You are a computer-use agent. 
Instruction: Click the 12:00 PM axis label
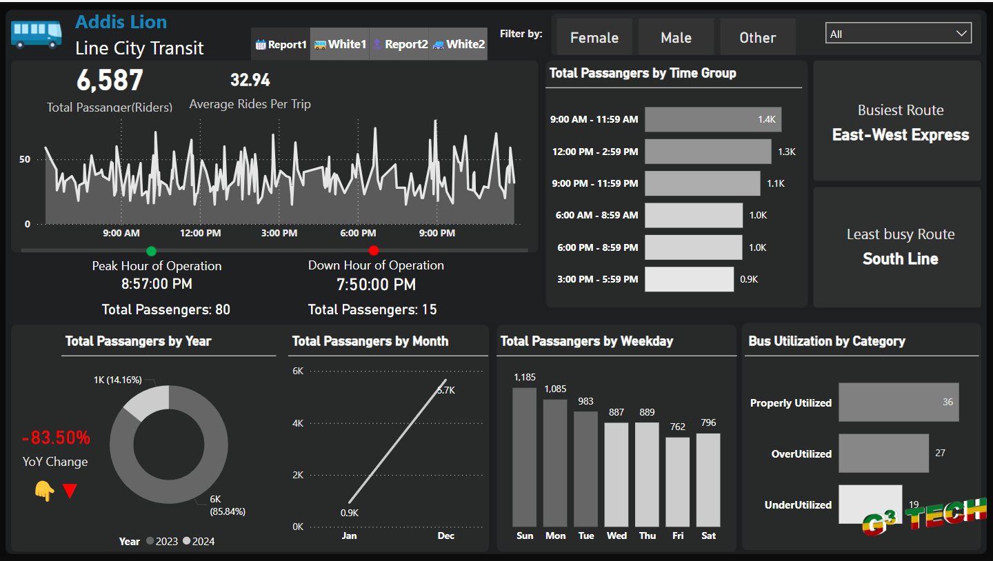point(201,233)
